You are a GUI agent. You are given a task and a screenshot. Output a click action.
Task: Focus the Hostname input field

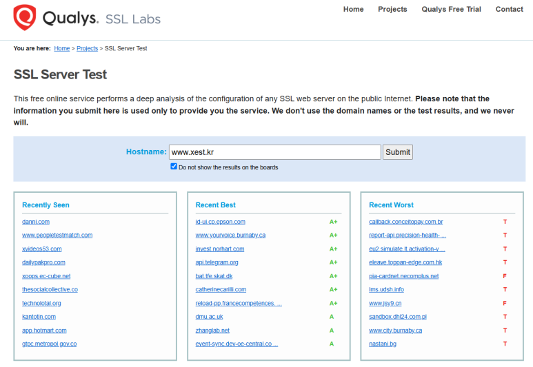[274, 152]
